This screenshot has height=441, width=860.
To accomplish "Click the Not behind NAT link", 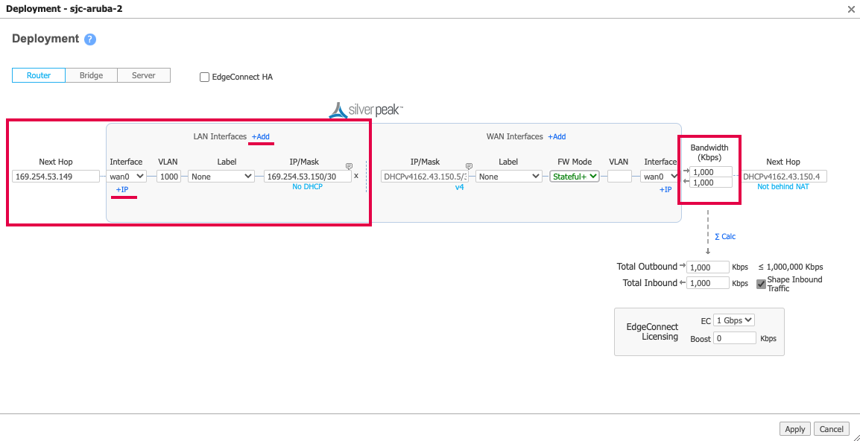I will (782, 186).
